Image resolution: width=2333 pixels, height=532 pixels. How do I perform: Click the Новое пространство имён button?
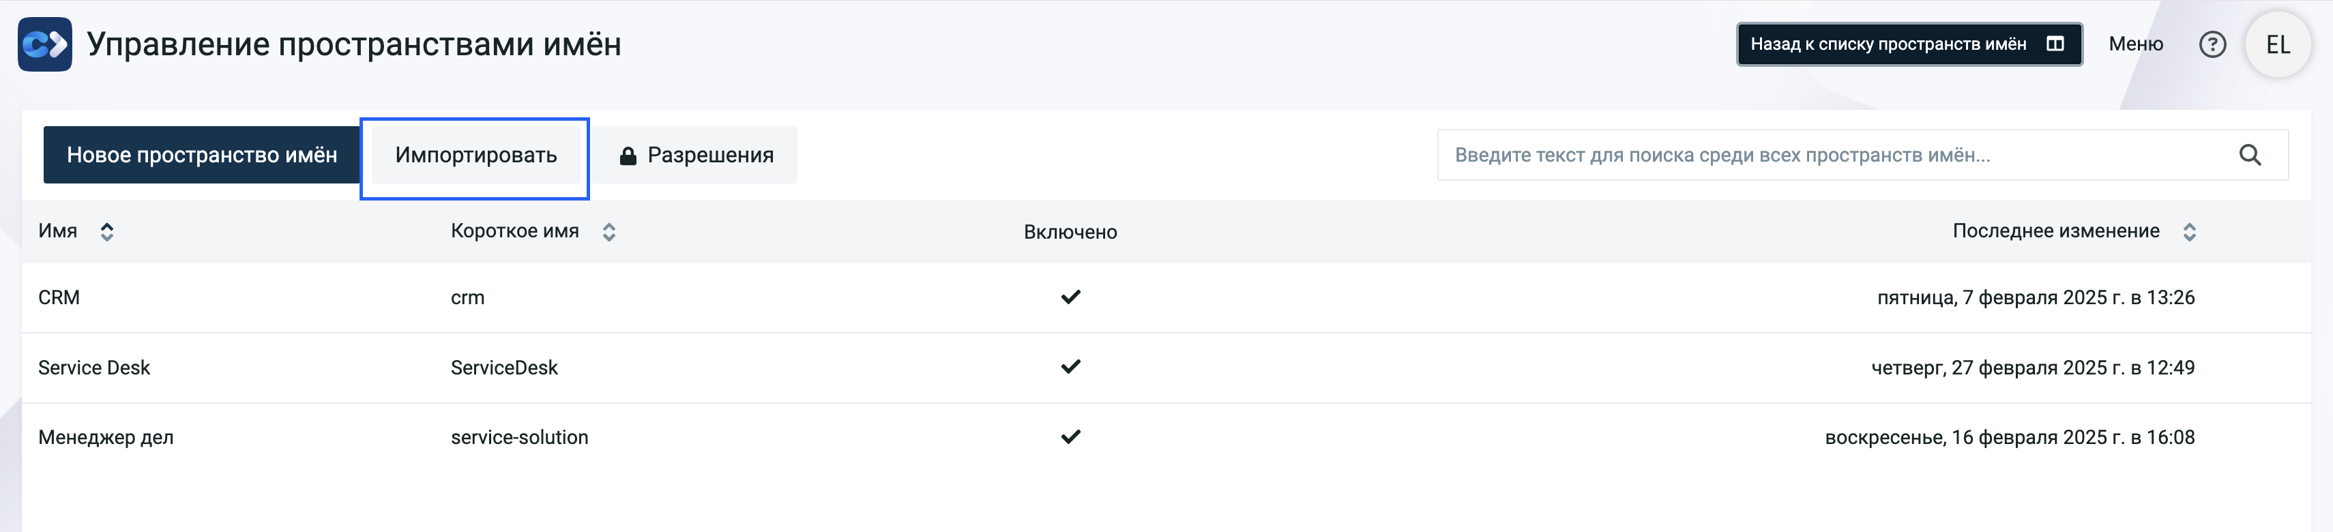click(x=202, y=155)
